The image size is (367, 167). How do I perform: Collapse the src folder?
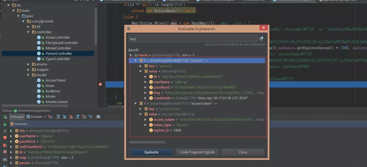coord(8,5)
